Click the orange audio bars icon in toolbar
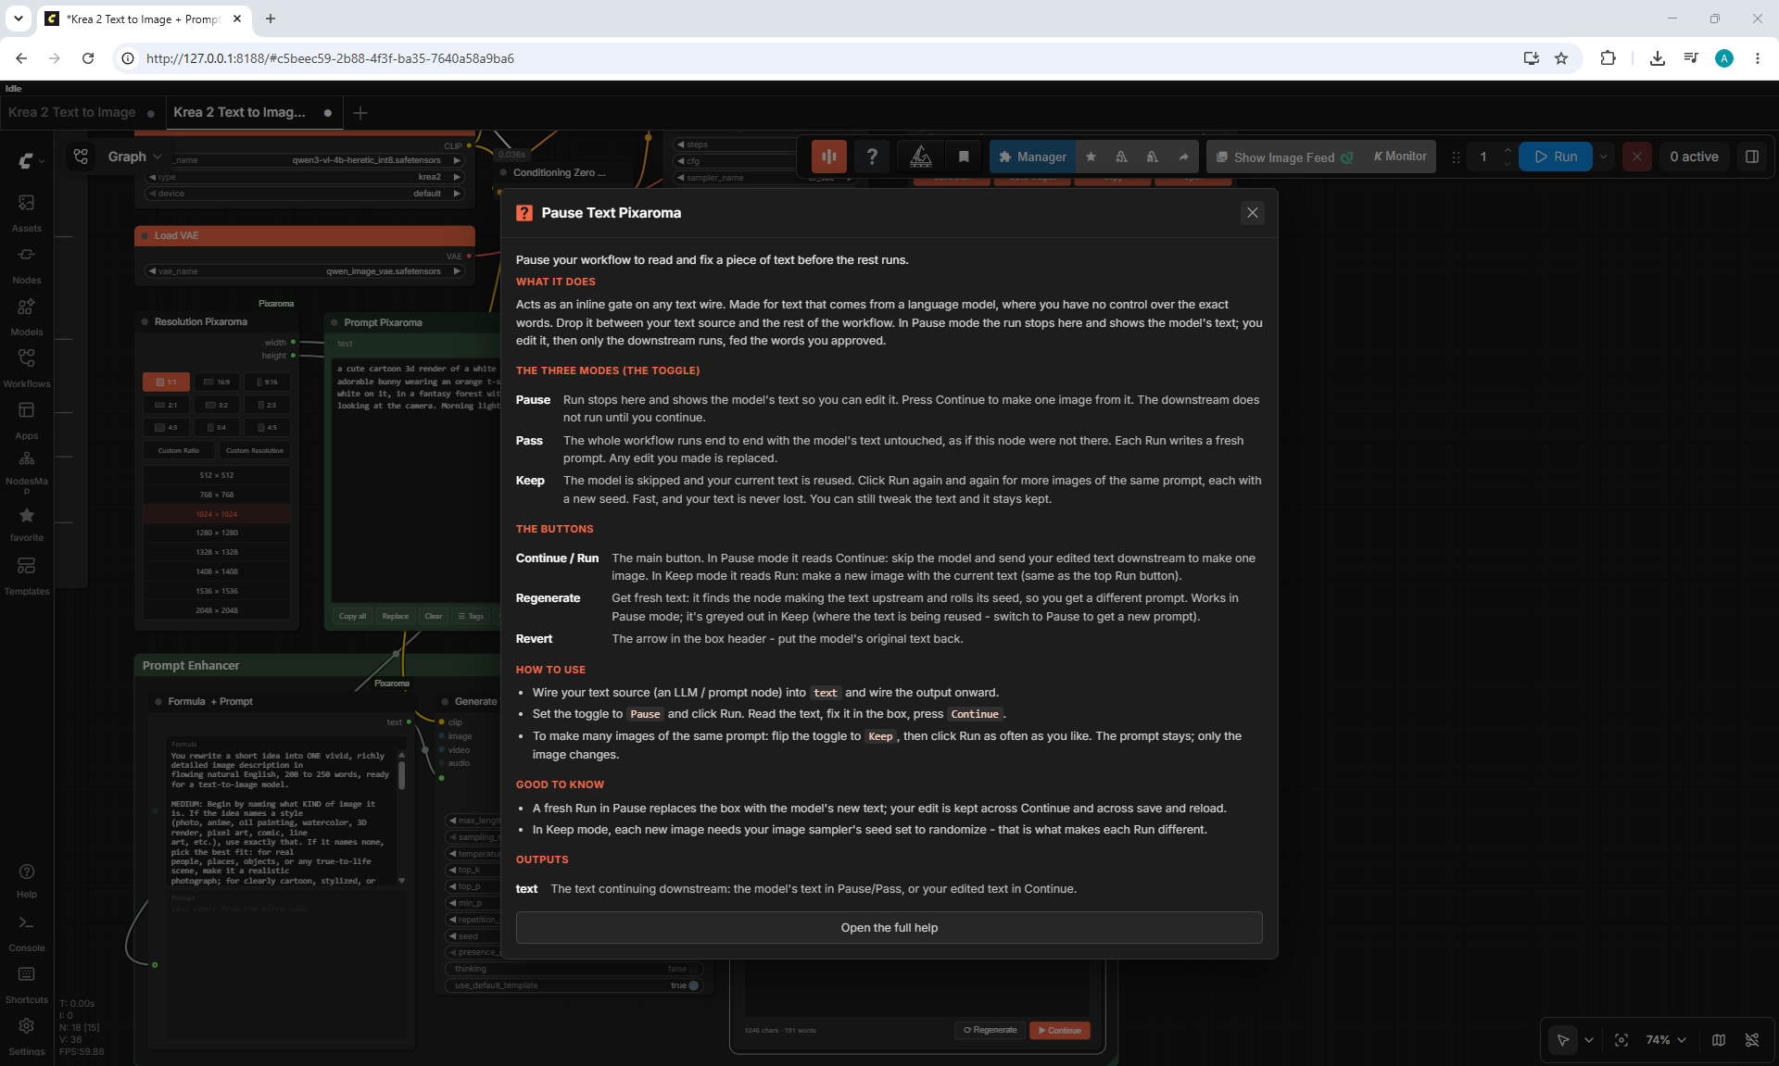 [829, 157]
